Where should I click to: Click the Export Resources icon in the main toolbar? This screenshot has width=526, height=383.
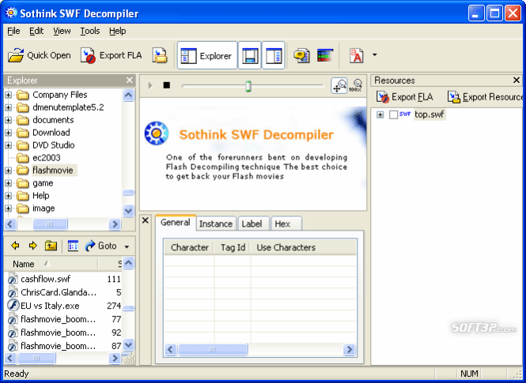pos(160,55)
